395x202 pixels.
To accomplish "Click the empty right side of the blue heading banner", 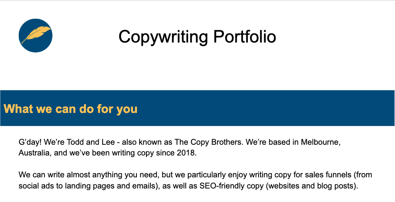I will (x=278, y=108).
